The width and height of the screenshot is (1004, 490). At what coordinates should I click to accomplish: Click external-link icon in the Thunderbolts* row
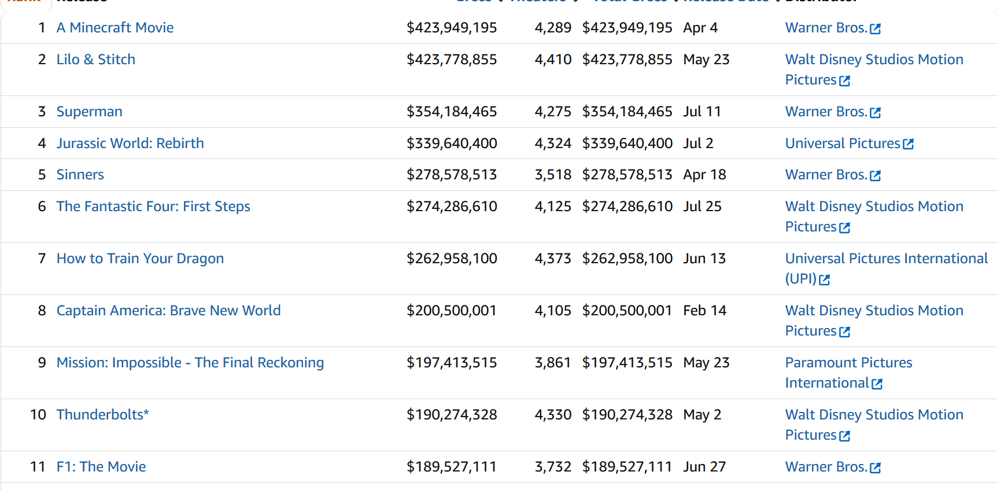pos(844,436)
